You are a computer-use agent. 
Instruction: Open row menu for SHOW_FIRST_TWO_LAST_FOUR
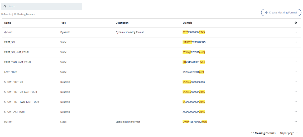tap(296, 102)
